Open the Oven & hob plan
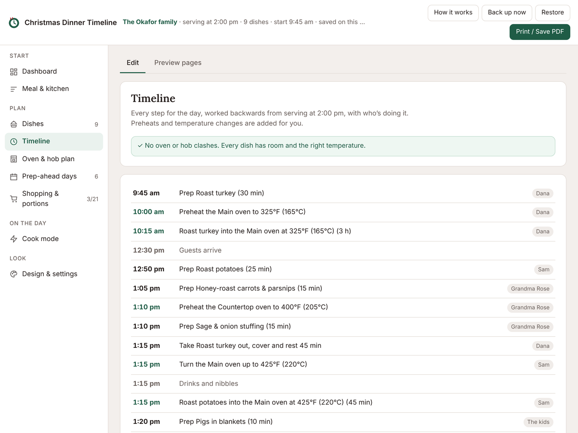This screenshot has height=433, width=578. point(54,159)
